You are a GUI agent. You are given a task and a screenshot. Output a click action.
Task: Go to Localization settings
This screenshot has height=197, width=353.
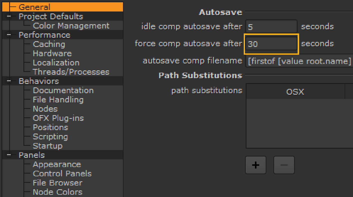tap(56, 63)
